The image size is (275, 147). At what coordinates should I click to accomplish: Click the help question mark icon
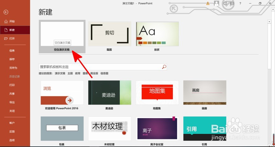[240, 3]
